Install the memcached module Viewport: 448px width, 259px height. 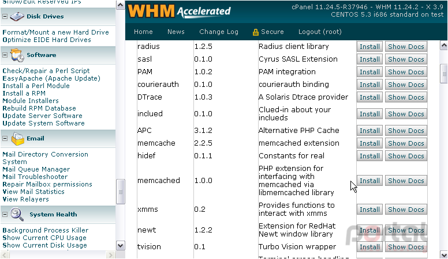tap(369, 181)
